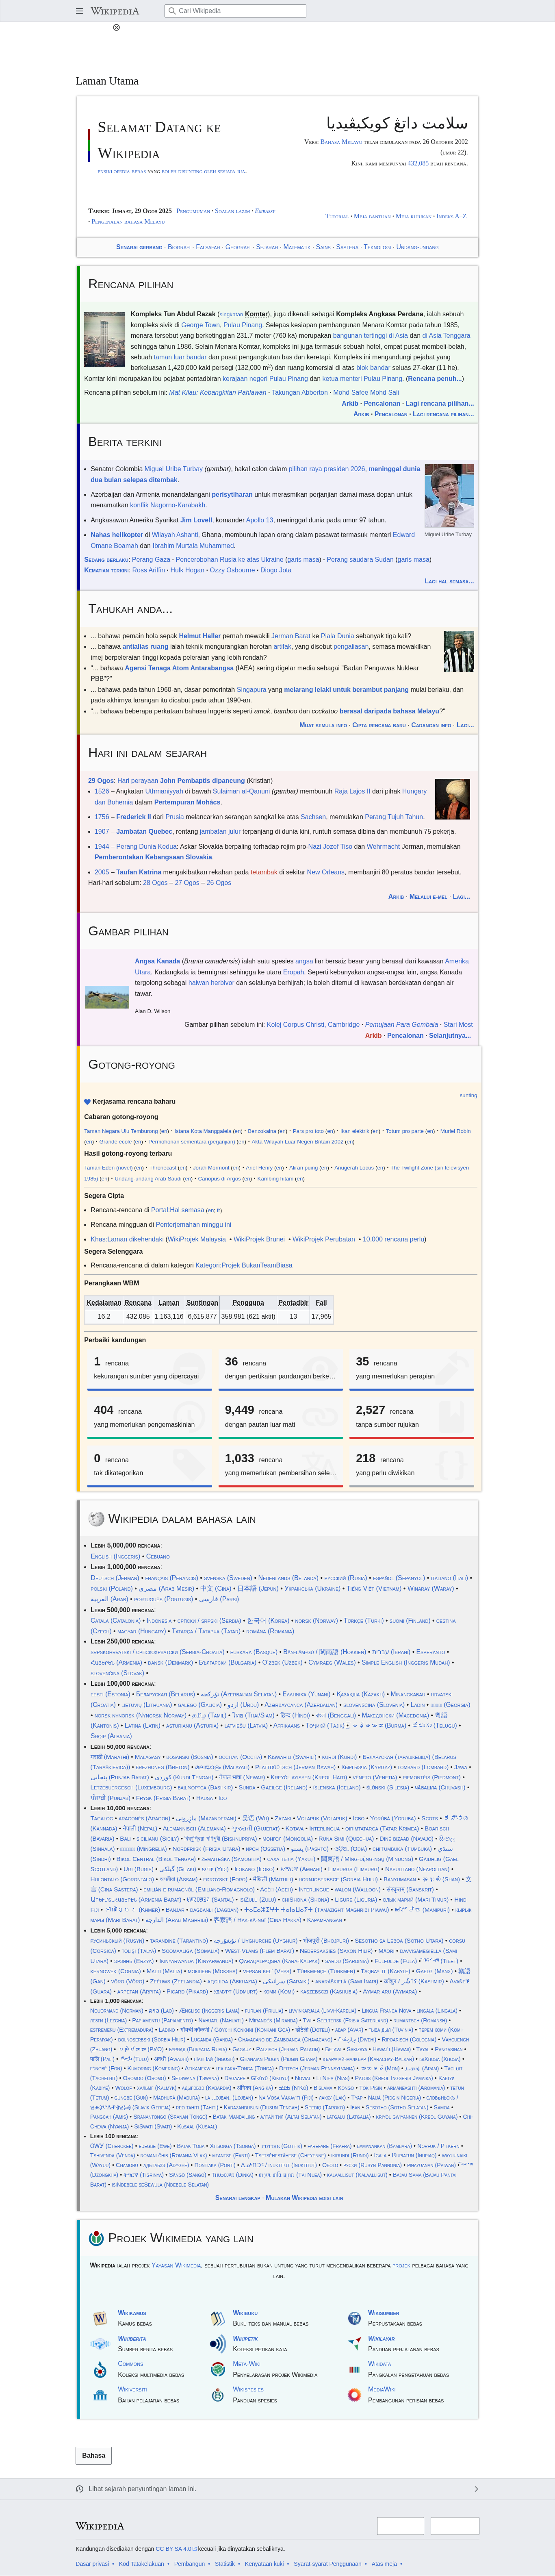
Task: Click the Cari Wikipedia search field
Action: (x=235, y=11)
